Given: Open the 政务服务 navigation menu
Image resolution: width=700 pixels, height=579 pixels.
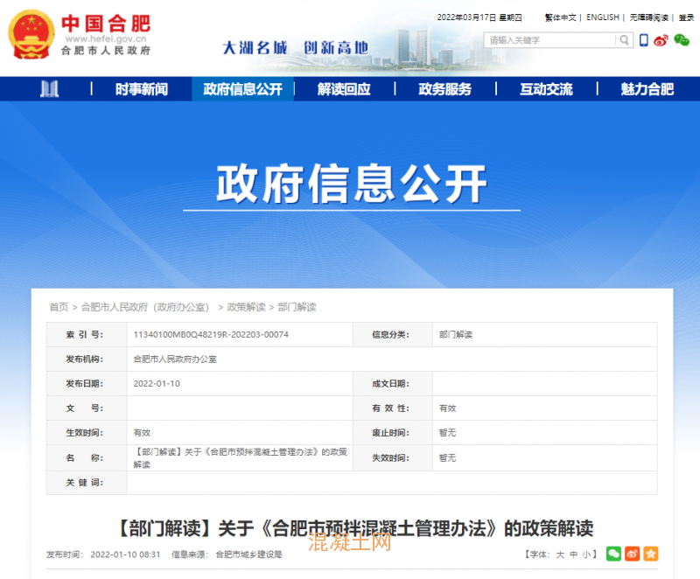Looking at the screenshot, I should 444,89.
